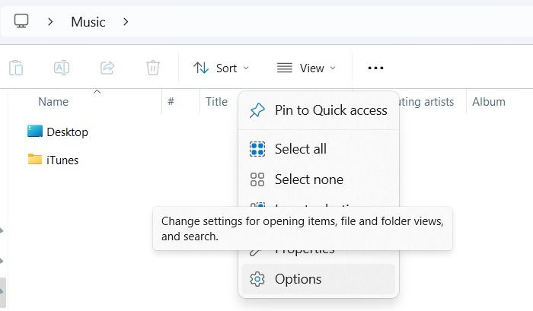Expand the chevron before Music in breadcrumb
This screenshot has width=533, height=311.
tap(50, 22)
